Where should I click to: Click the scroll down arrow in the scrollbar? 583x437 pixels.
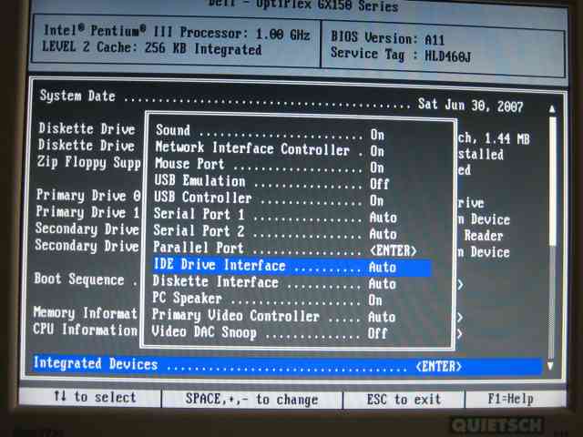pos(550,366)
